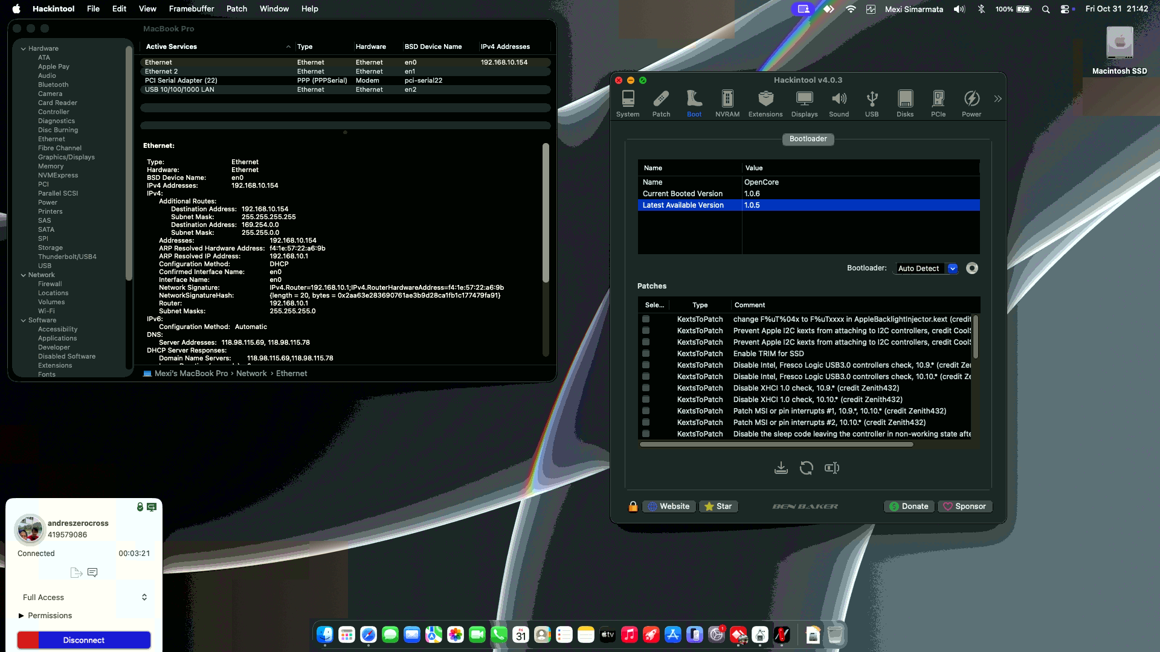
Task: Open the Window menu in menu bar
Action: 274,9
